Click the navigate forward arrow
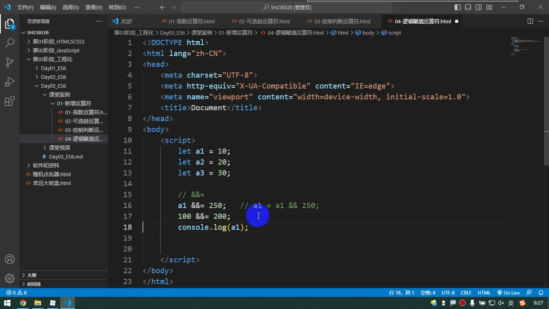This screenshot has height=309, width=549. click(173, 7)
